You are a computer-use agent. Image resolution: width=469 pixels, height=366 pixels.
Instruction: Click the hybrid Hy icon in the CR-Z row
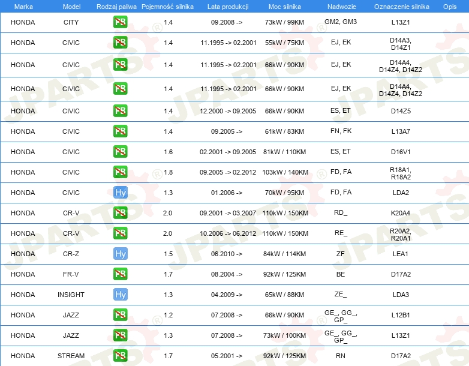120,254
